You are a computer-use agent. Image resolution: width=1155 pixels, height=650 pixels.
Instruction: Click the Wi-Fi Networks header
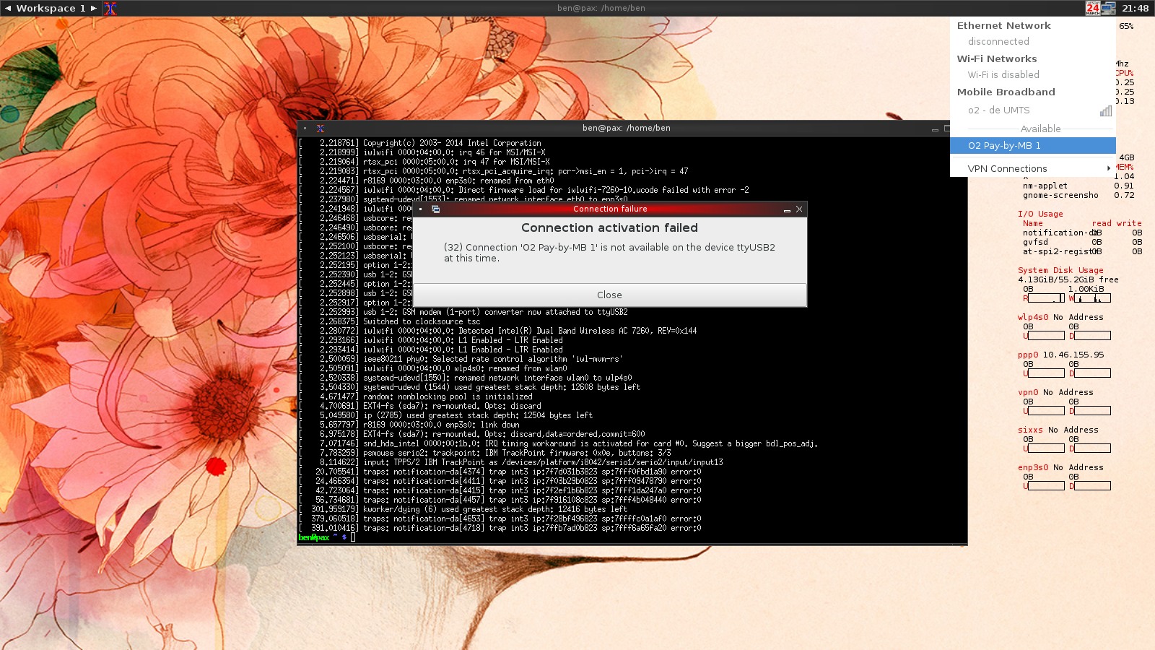[996, 58]
